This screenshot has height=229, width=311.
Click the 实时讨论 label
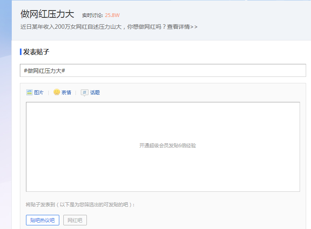tap(93, 15)
